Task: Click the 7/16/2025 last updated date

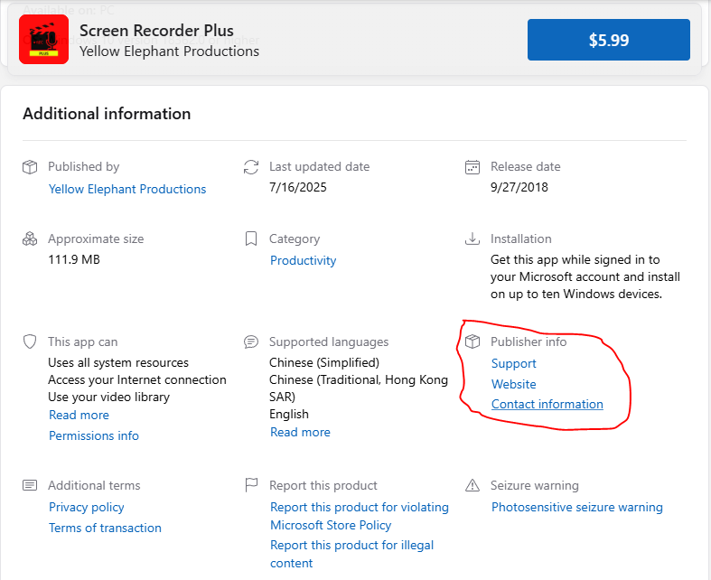Action: (298, 187)
